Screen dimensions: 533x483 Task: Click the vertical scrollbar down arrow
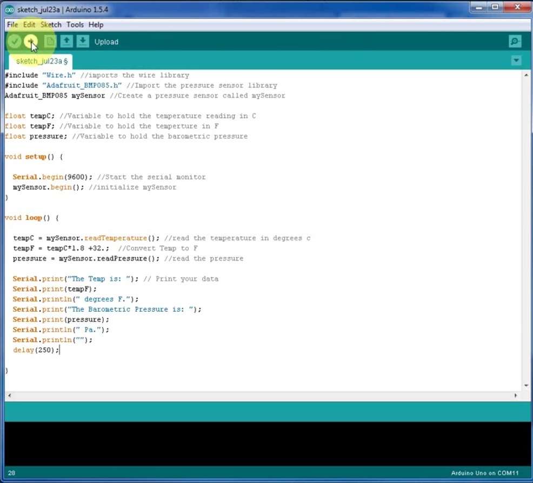[526, 386]
